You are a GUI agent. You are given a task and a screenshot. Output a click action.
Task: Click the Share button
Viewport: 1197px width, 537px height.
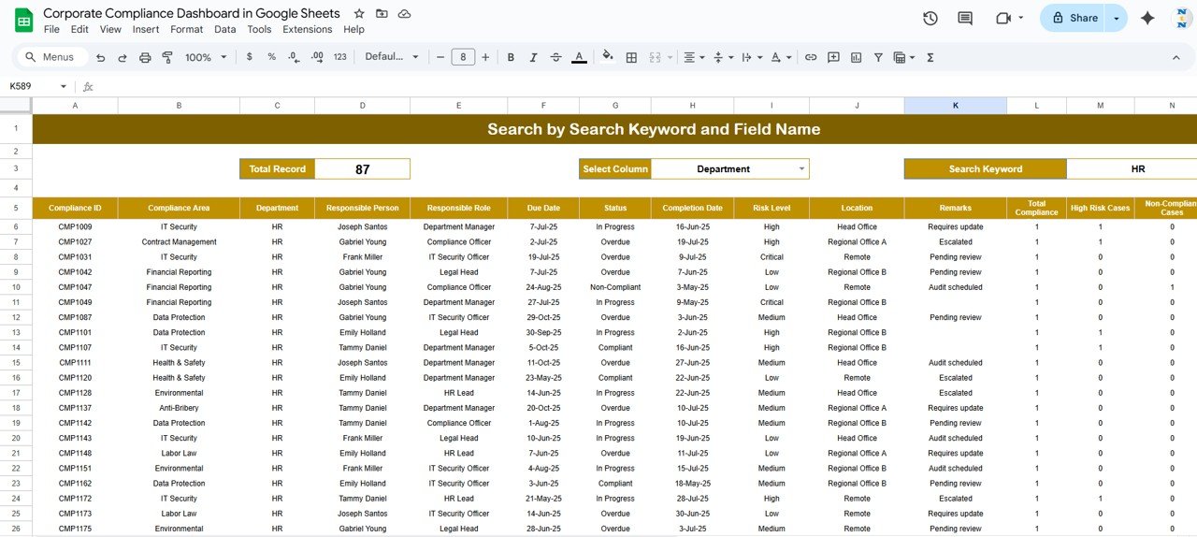pos(1074,18)
